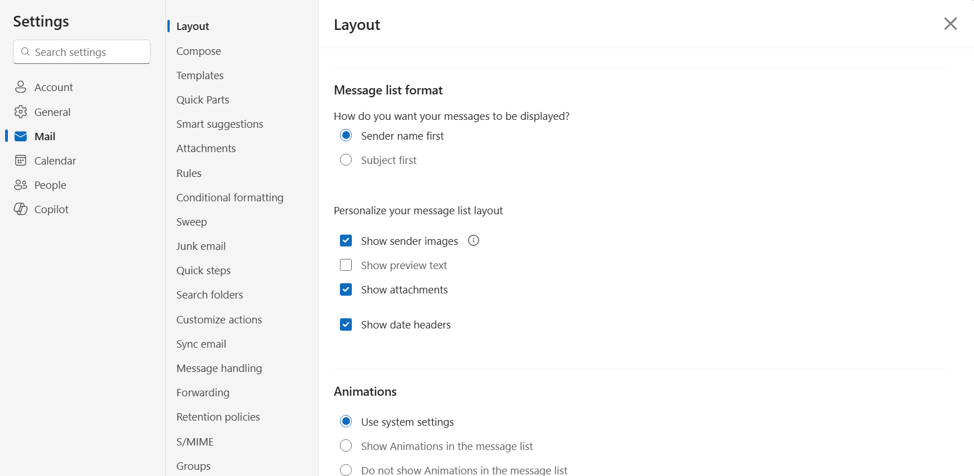Image resolution: width=974 pixels, height=476 pixels.
Task: Click the People icon in sidebar
Action: point(20,185)
